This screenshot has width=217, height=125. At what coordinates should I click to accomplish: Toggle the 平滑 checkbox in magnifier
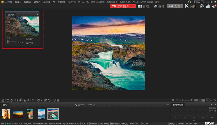(27, 43)
